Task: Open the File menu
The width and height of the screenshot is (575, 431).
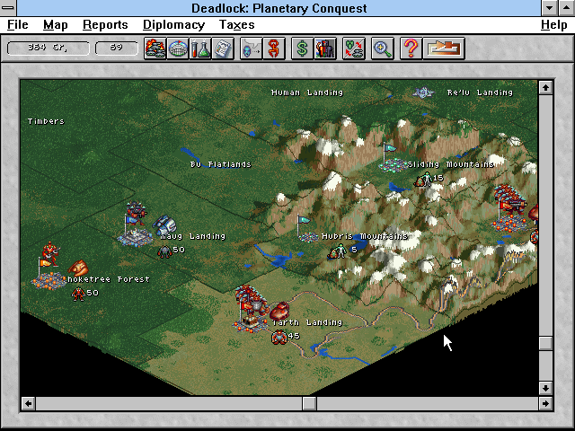Action: coord(18,24)
